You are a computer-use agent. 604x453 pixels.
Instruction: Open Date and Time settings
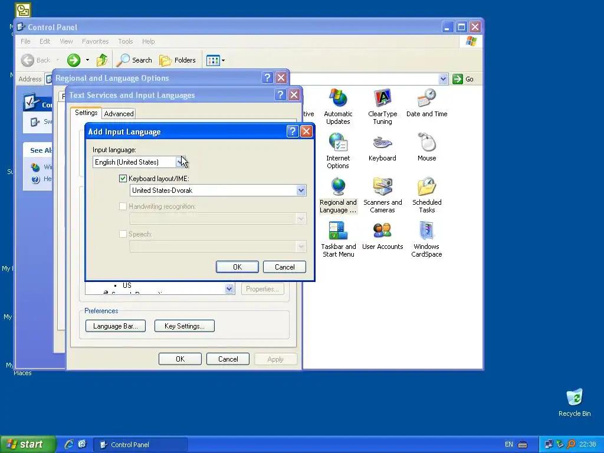tap(426, 103)
